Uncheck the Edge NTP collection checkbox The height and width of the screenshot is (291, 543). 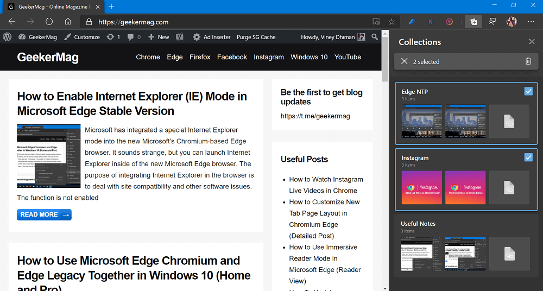pyautogui.click(x=528, y=91)
